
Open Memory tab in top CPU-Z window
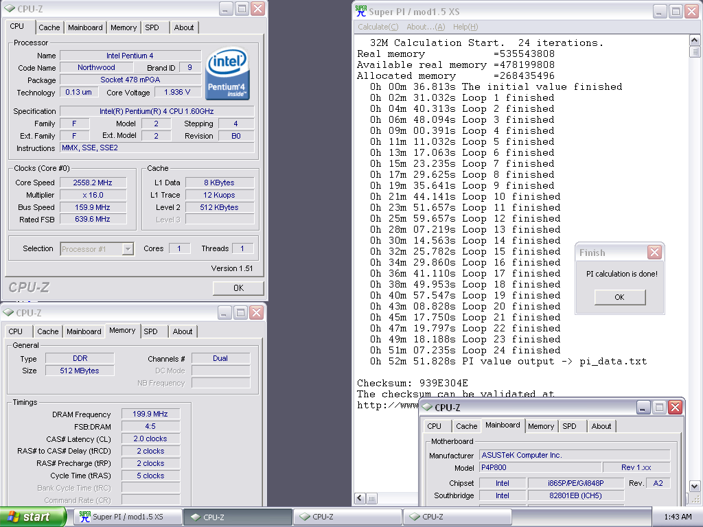pos(124,27)
